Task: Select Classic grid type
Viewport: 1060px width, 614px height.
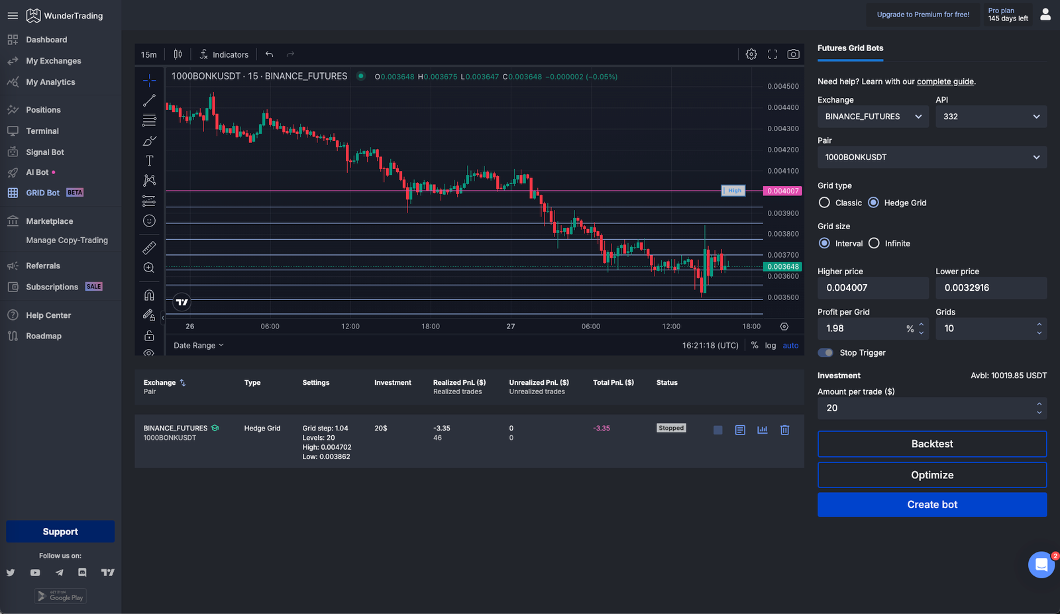Action: 825,203
